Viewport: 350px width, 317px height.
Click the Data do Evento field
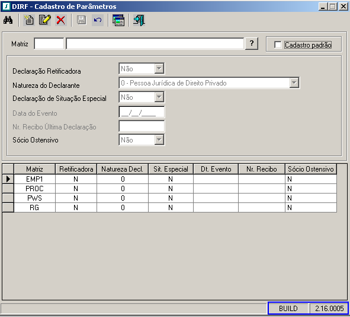[x=142, y=112]
